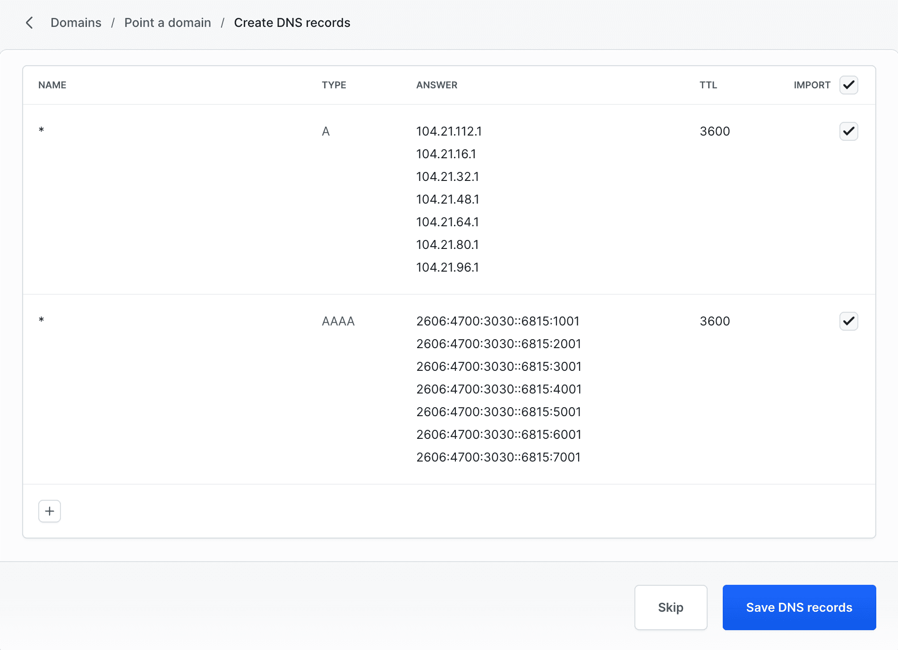Select the A record type cell
The image size is (898, 650).
[x=326, y=131]
